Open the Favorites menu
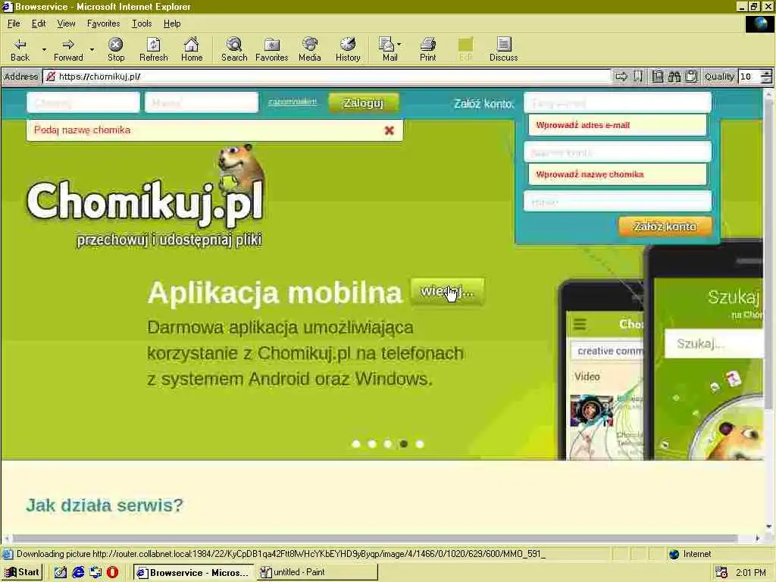This screenshot has height=582, width=776. coord(103,23)
